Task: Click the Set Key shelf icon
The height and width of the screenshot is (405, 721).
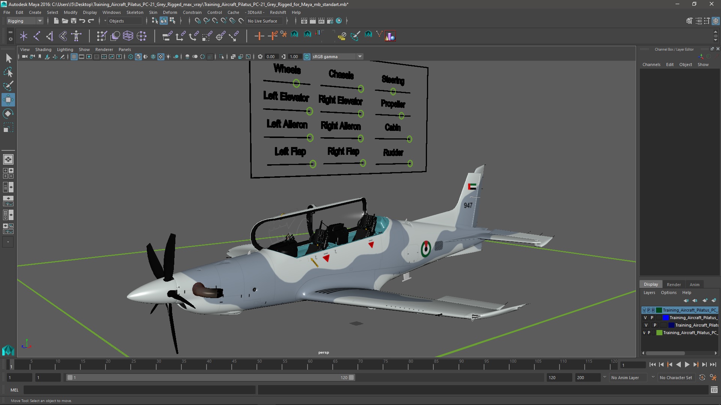Action: point(259,36)
